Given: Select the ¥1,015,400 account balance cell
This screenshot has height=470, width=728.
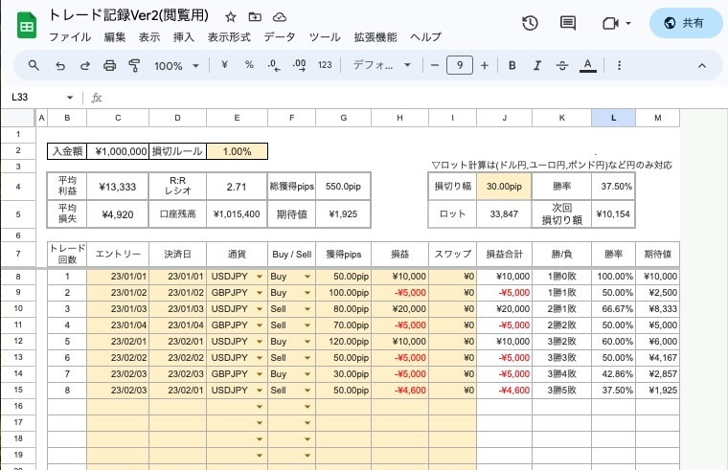Looking at the screenshot, I should (x=237, y=214).
